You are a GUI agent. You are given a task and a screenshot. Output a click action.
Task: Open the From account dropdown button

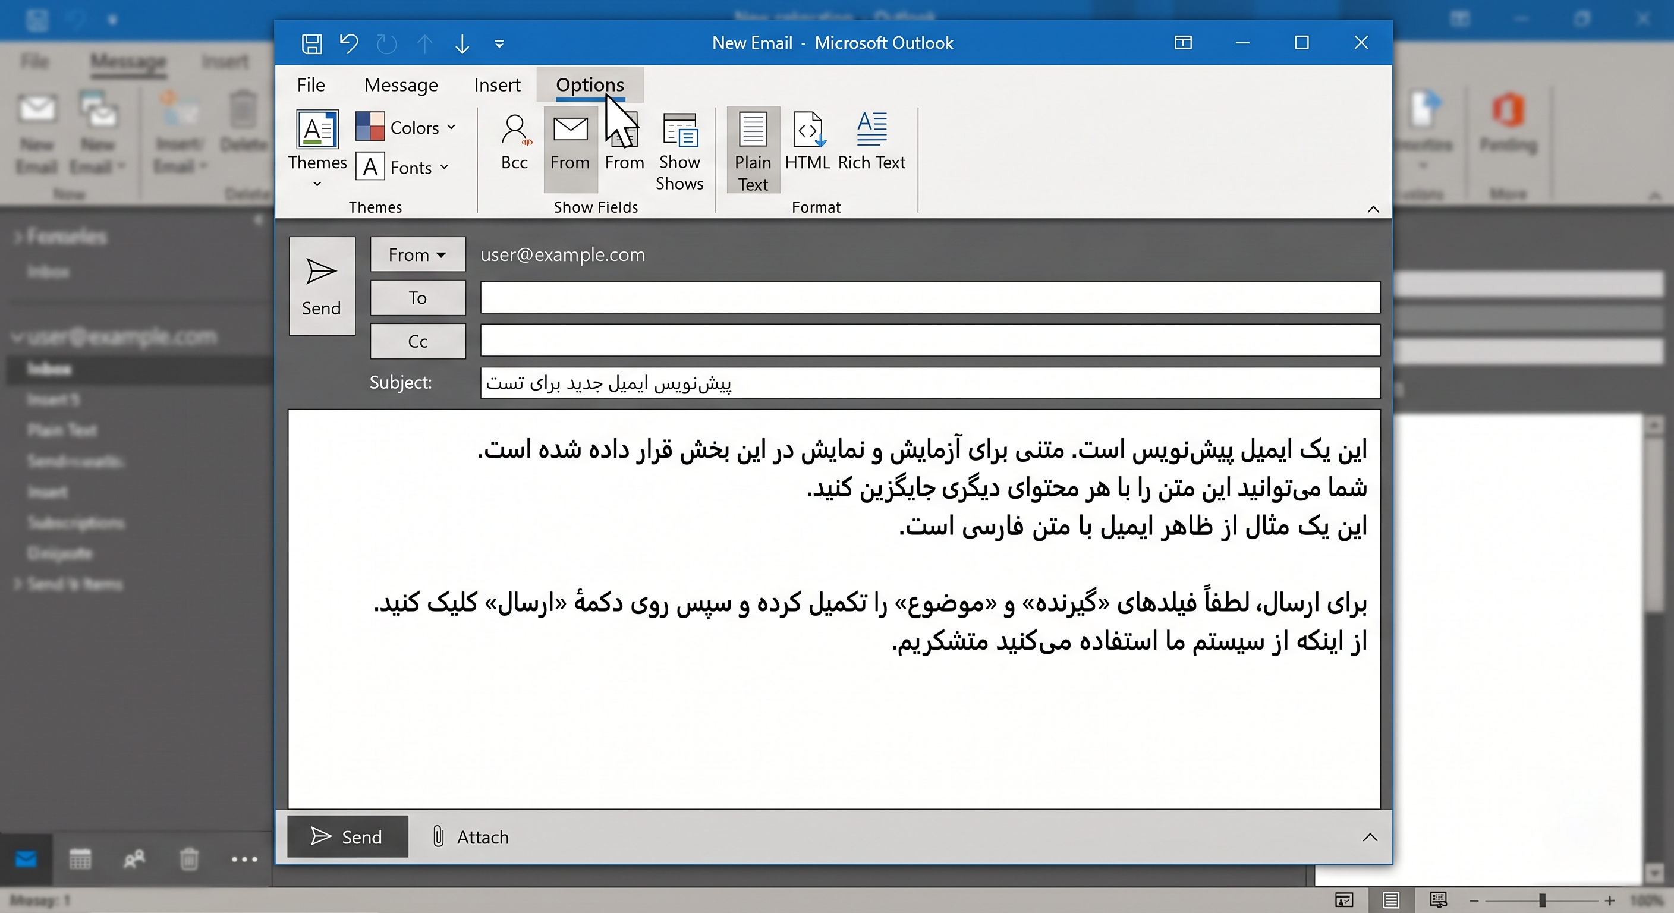(418, 254)
